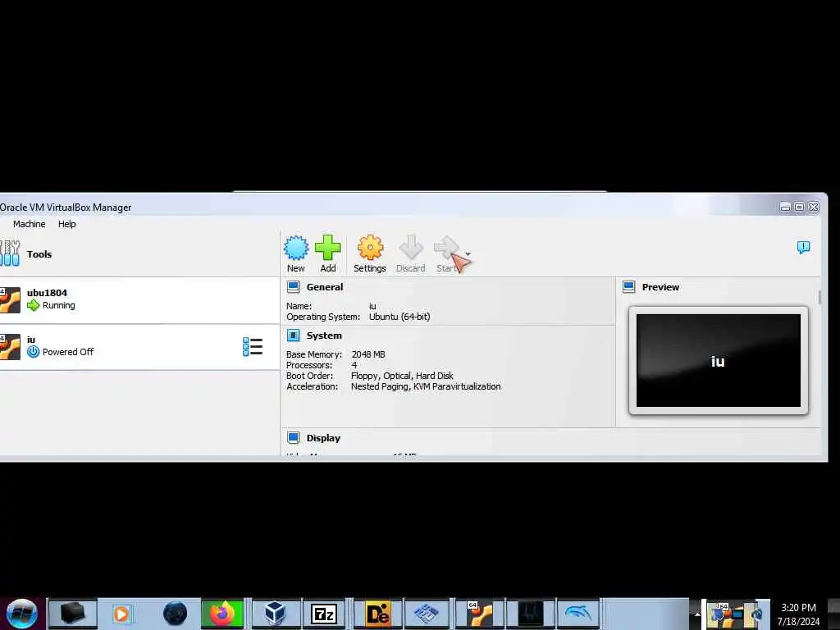Click the 'Floppy, Optical, Hard Disk' boot order
Viewport: 840px width, 630px height.
click(402, 376)
